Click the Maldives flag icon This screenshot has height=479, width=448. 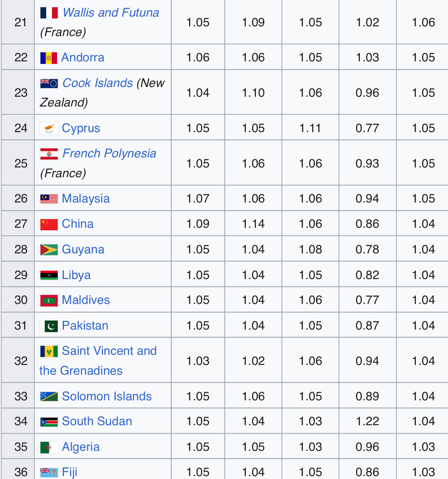49,300
